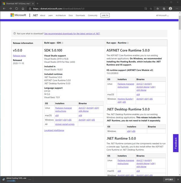Open the downloaded file via ファイルを開く link
The height and width of the screenshot is (183, 181).
tap(11, 181)
